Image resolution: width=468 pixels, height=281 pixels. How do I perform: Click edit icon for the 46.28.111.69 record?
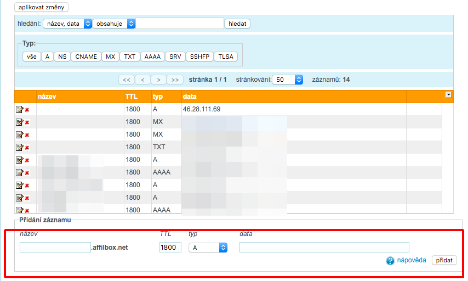(20, 110)
